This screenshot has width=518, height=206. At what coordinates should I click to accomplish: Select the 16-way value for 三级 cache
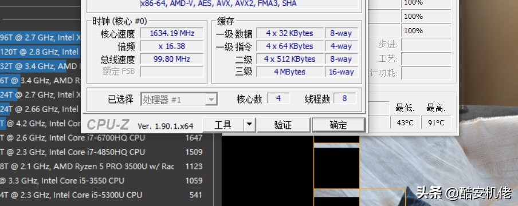coord(342,72)
